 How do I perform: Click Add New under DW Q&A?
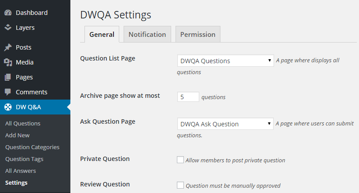click(17, 135)
